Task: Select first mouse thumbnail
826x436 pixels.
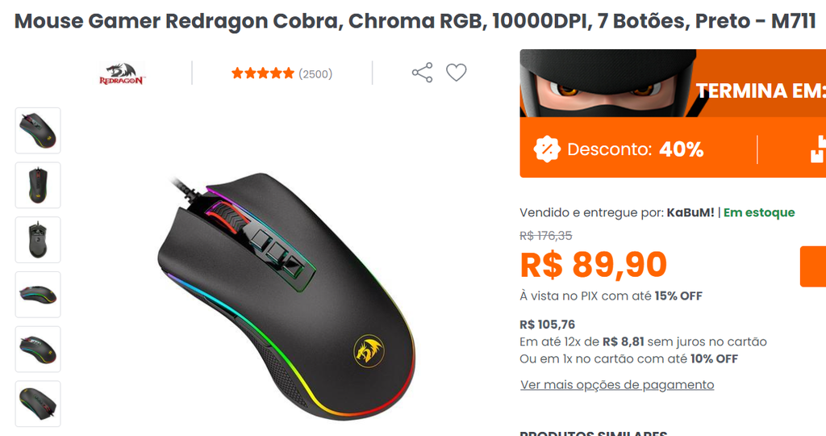Action: click(38, 131)
